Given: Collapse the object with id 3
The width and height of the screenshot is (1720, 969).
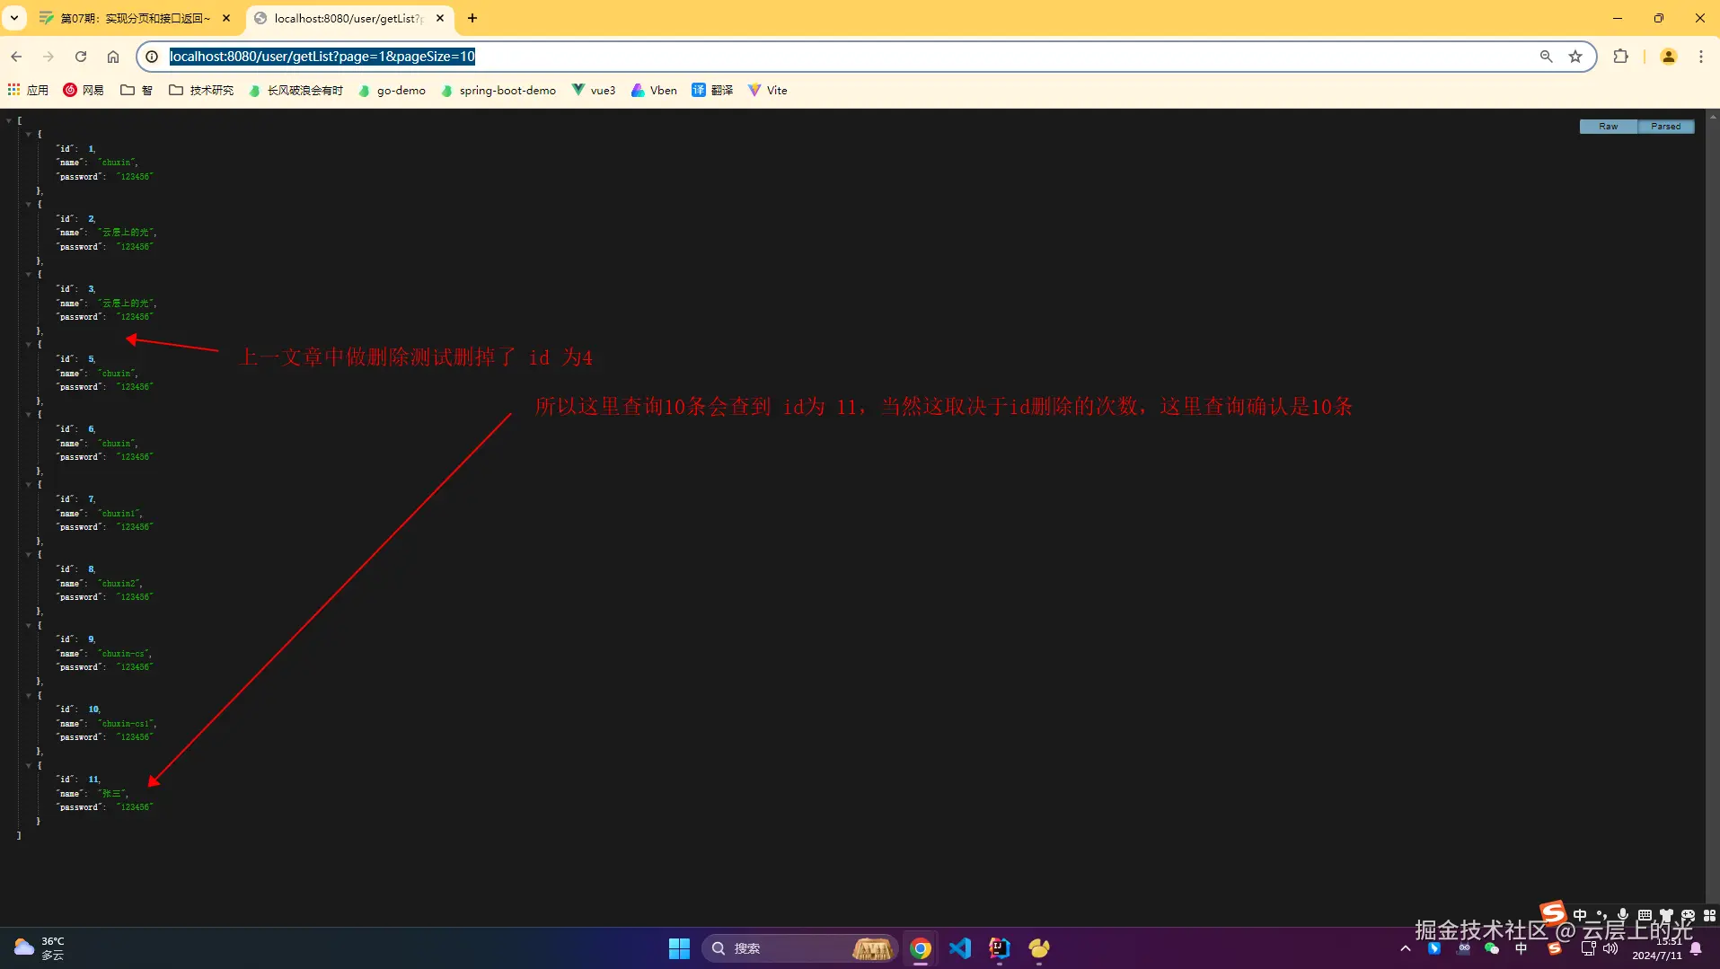Looking at the screenshot, I should point(29,274).
